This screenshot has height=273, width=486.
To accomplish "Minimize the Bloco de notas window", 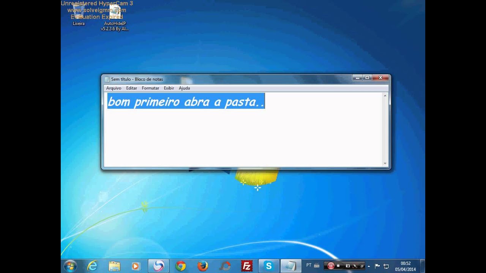I will [x=357, y=78].
